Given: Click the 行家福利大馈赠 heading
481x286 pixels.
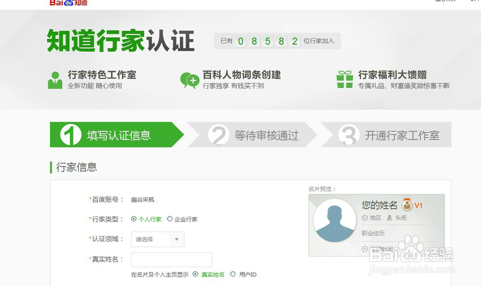Looking at the screenshot, I should (392, 75).
